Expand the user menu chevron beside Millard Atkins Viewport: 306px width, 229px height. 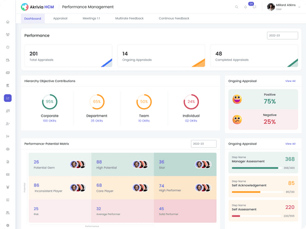point(299,7)
